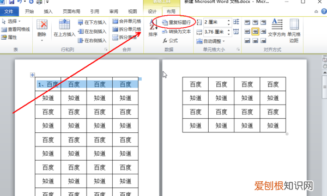Split cells using 拆分单元格
This screenshot has height=196, width=327.
(x=126, y=29)
